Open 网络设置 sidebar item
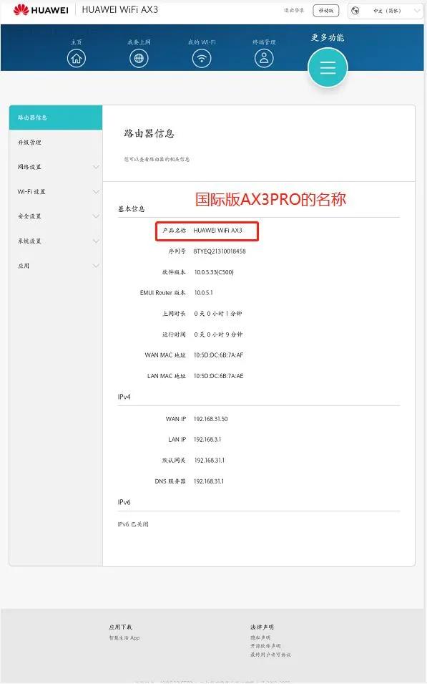Image resolution: width=427 pixels, height=684 pixels. click(56, 167)
